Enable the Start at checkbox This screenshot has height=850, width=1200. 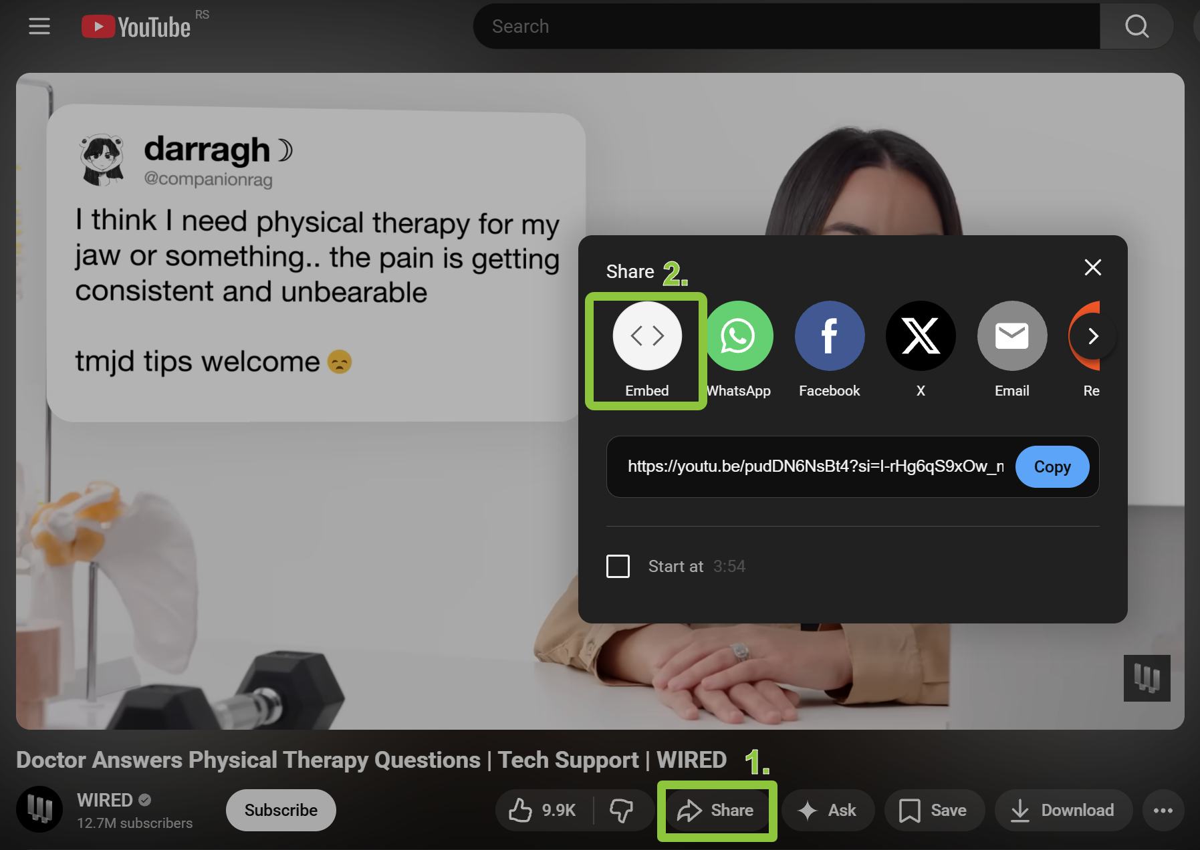(x=618, y=566)
